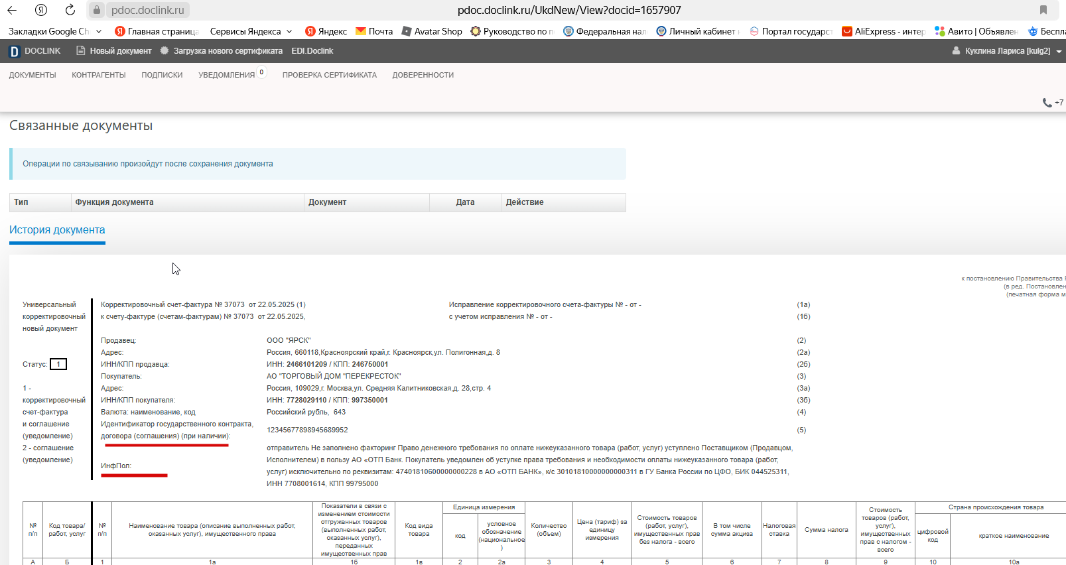This screenshot has height=565, width=1066.
Task: Go back using the browser back arrow
Action: [12, 10]
